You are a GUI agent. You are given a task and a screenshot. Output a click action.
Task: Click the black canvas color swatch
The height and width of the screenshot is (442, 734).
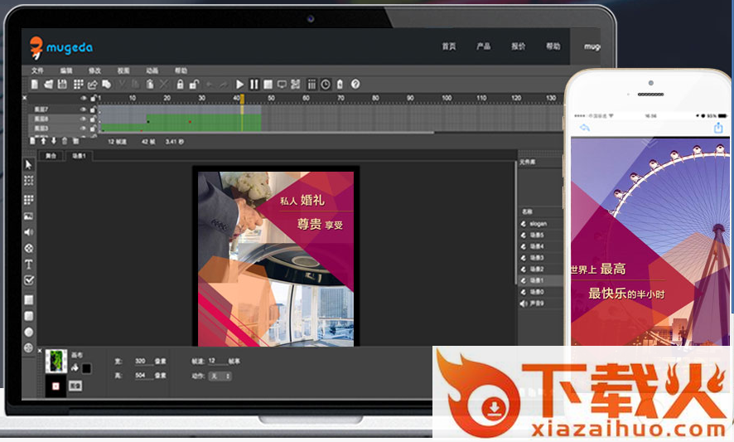[x=86, y=368]
